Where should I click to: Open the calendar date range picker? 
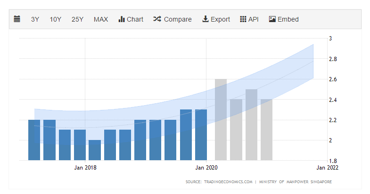click(x=17, y=19)
